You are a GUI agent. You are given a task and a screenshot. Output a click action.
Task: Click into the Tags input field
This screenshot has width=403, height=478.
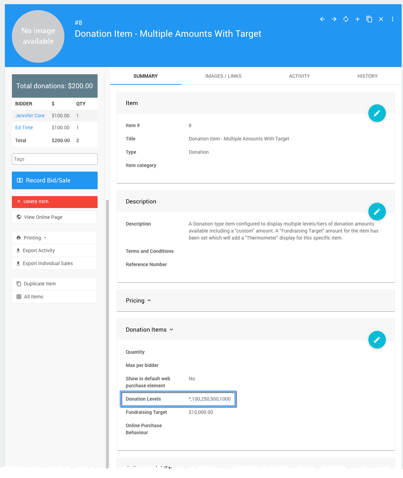55,159
